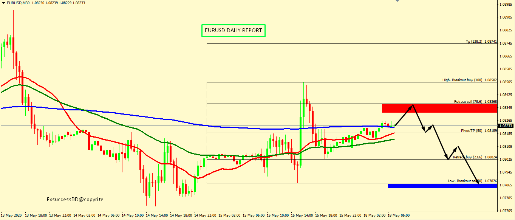The width and height of the screenshot is (515, 220).
Task: Click the 1.08985 price on the scale
Action: point(506,5)
